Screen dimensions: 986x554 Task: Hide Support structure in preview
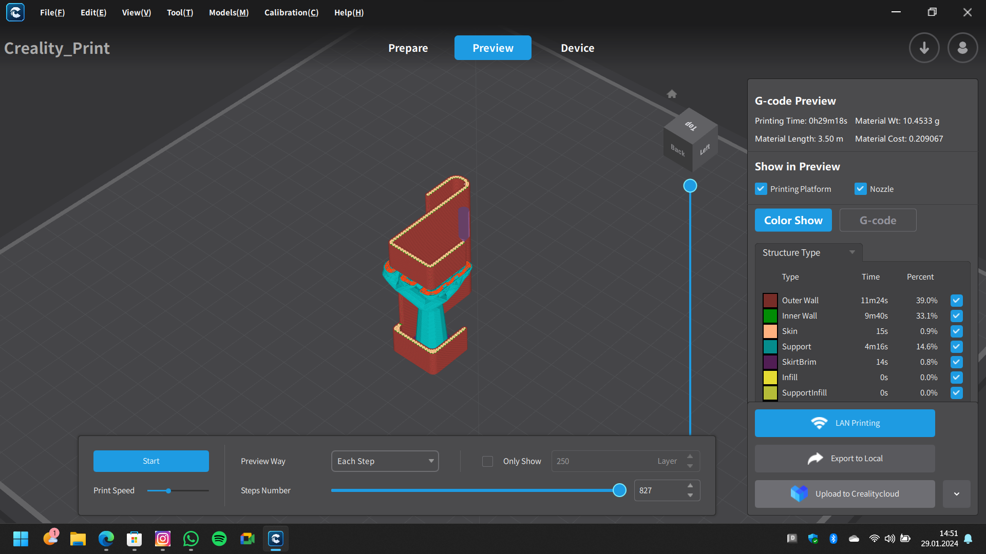coord(956,347)
